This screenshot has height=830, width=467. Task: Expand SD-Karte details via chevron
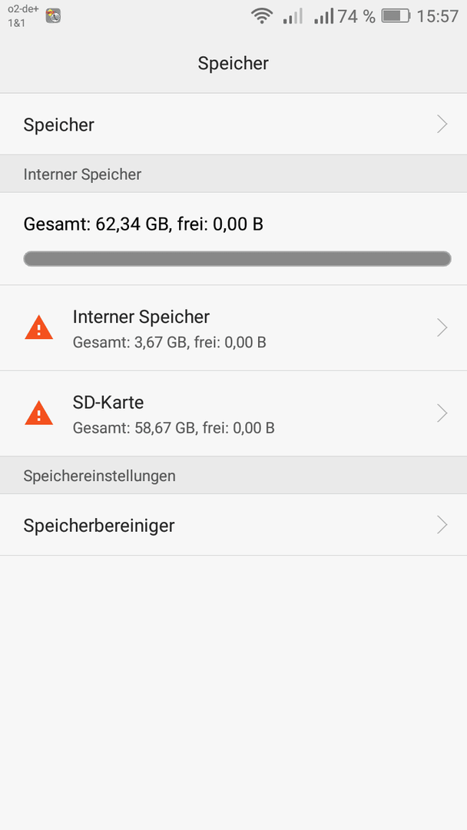442,413
